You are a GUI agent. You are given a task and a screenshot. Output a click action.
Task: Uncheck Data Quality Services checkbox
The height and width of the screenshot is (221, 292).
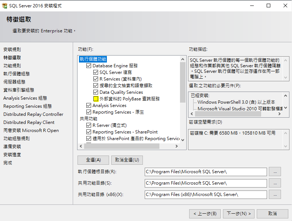click(95, 92)
